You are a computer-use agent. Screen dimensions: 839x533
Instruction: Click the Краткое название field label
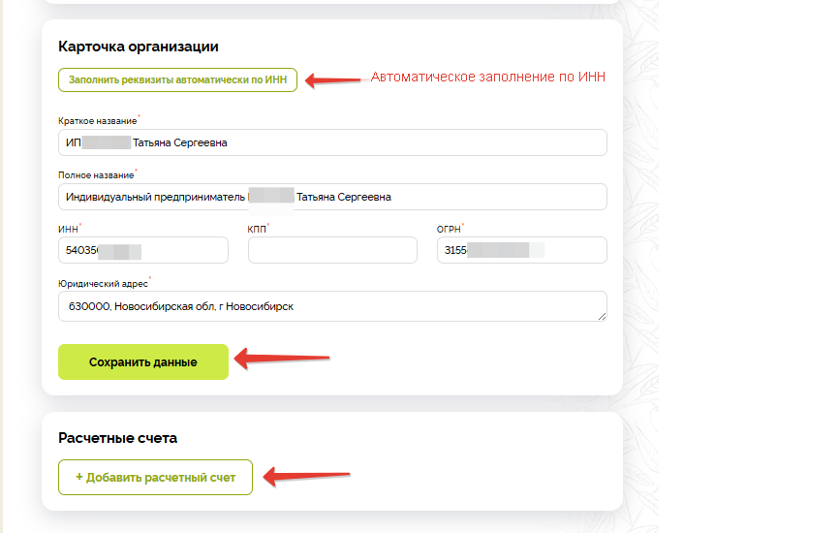[x=97, y=121]
